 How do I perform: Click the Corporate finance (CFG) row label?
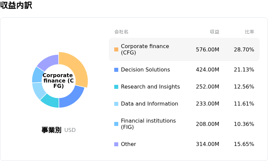(x=145, y=49)
